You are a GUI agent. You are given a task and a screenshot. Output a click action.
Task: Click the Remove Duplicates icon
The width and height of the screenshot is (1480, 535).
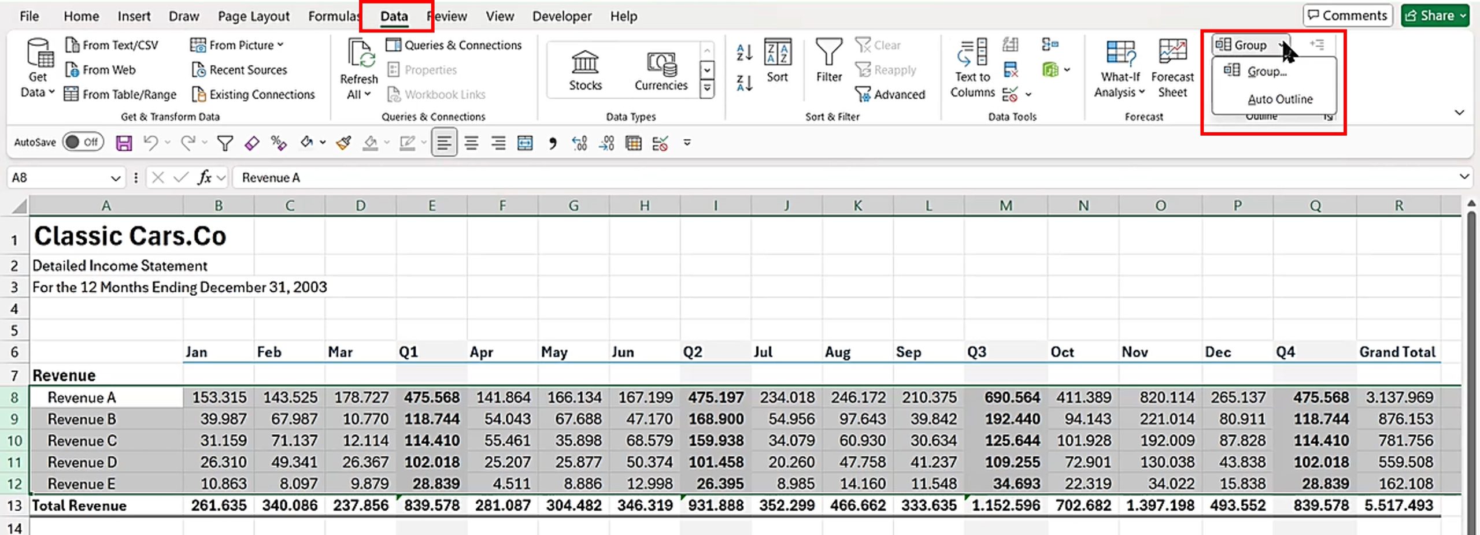[x=1011, y=70]
